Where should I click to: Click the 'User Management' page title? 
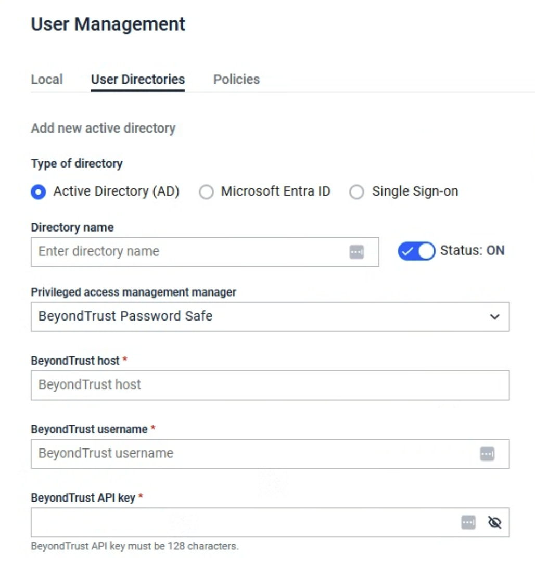(x=108, y=24)
